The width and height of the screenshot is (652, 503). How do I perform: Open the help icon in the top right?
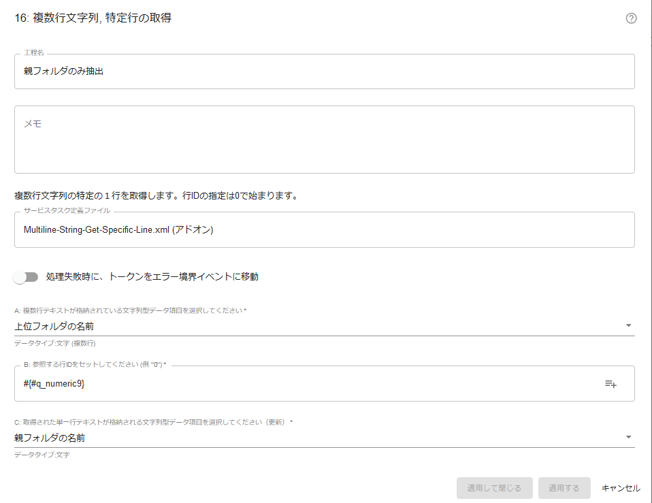pyautogui.click(x=631, y=18)
